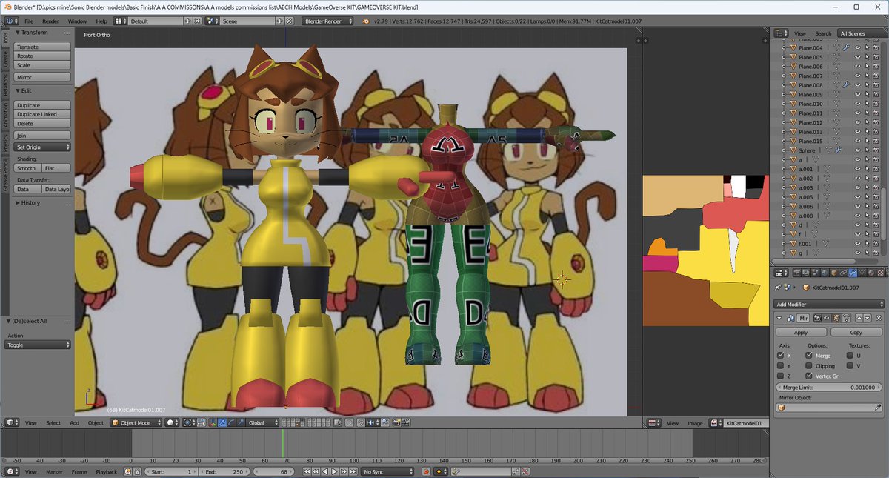Enable Z axis mirror checkbox
Viewport: 889px width, 478px height.
pyautogui.click(x=780, y=376)
